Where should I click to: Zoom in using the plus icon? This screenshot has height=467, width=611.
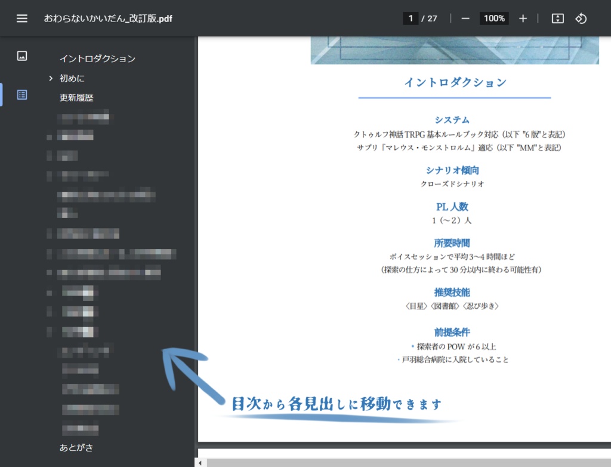click(x=523, y=18)
